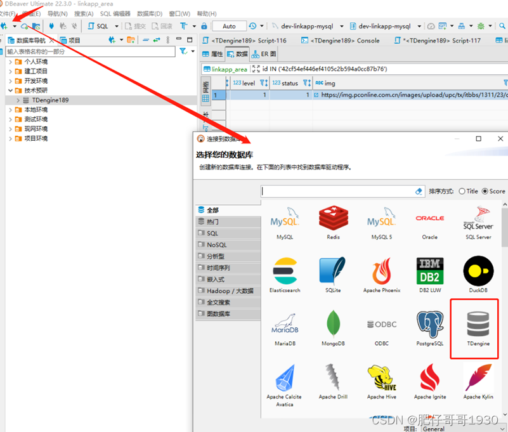The image size is (508, 432).
Task: Select the DB2 LUW driver
Action: tap(430, 275)
